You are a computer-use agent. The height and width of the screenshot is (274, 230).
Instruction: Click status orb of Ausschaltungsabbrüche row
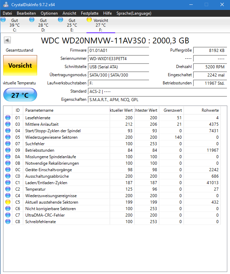pos(8,176)
